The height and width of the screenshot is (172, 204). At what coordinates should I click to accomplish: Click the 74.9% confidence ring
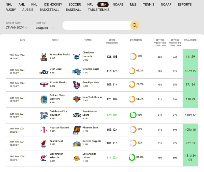click(132, 84)
